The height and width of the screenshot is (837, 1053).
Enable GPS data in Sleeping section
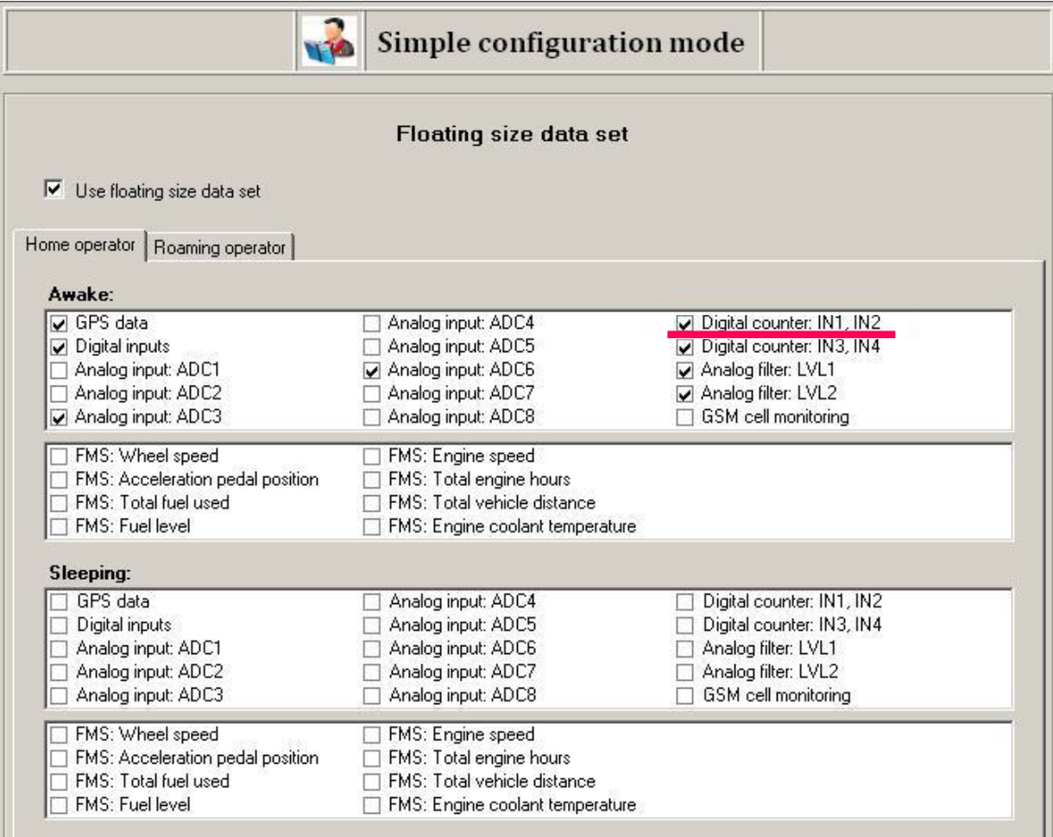tap(60, 601)
